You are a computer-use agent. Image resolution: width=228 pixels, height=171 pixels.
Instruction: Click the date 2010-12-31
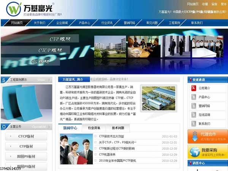(169, 142)
